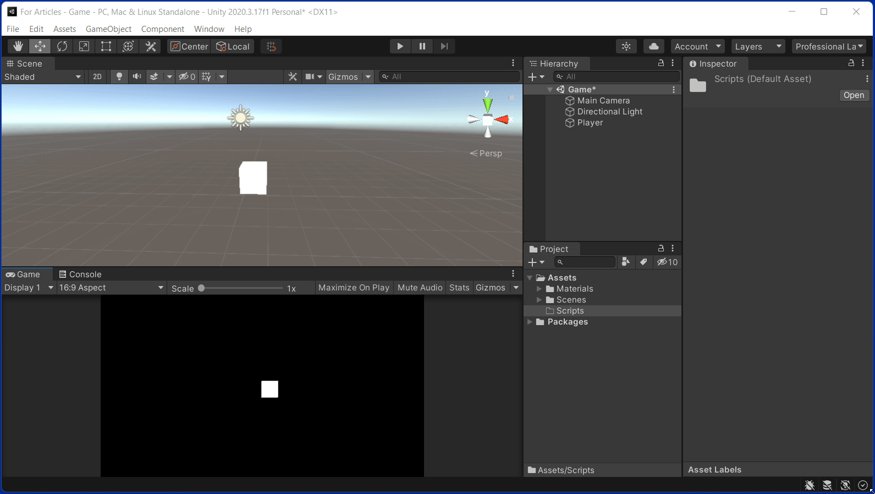
Task: Open the Window menu
Action: point(209,29)
